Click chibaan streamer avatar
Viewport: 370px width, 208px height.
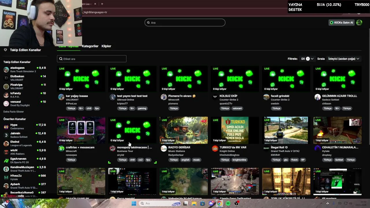point(318,97)
